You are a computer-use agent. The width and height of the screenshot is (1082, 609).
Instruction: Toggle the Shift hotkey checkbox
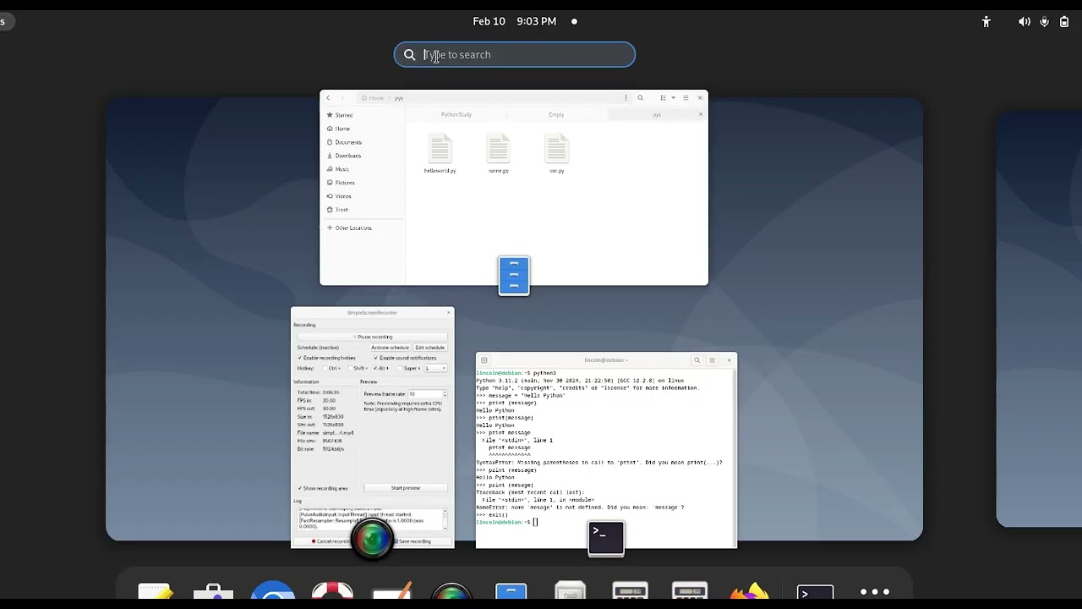[358, 368]
